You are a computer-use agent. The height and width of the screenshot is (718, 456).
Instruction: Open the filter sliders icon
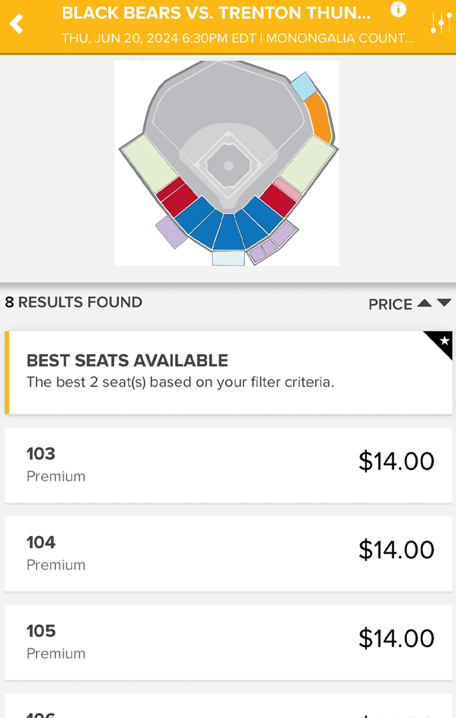pyautogui.click(x=441, y=23)
